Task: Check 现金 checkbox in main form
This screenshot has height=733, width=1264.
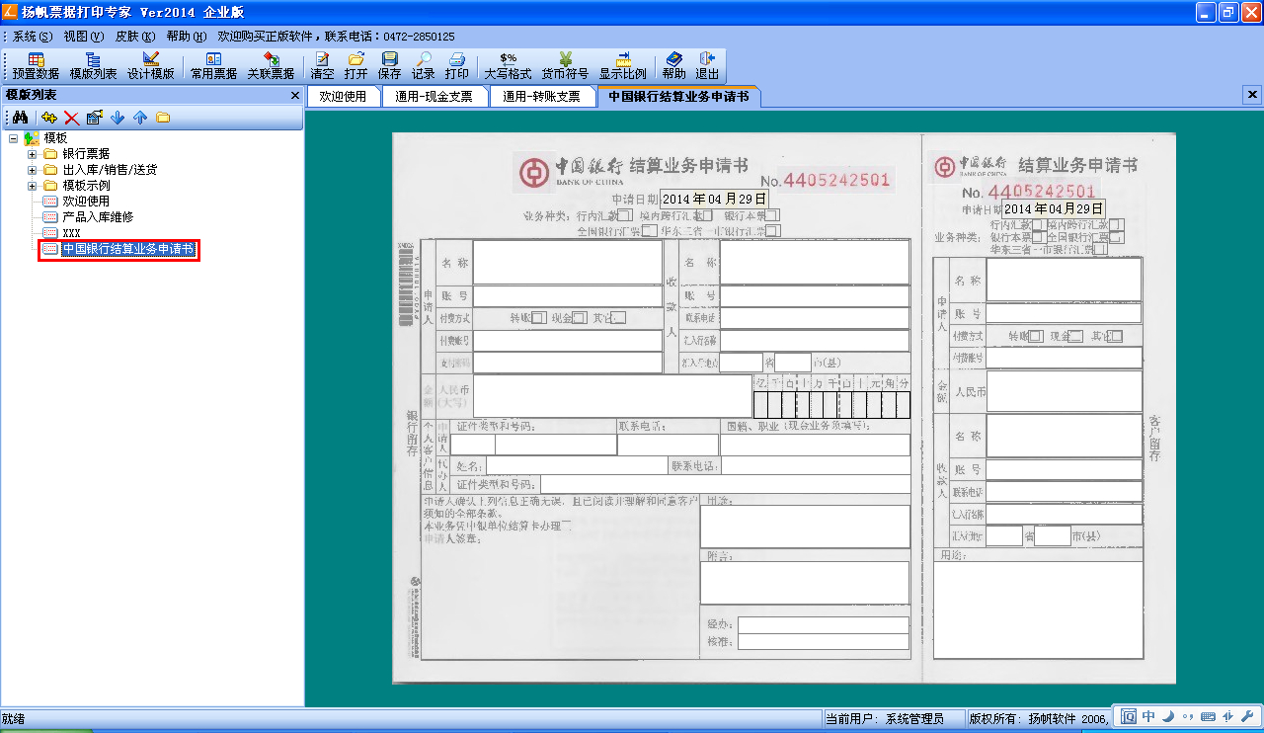Action: coord(580,318)
